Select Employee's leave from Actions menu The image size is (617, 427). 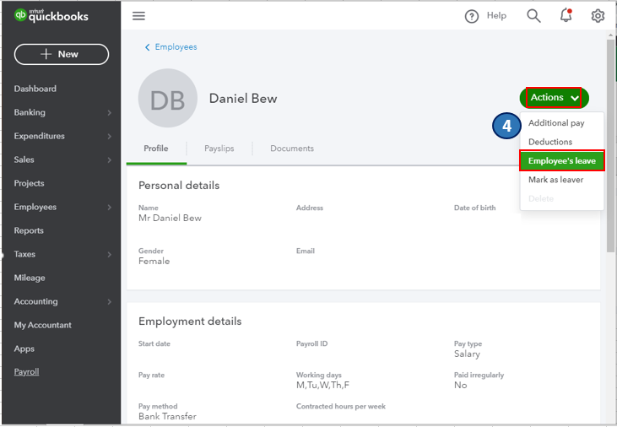click(x=561, y=161)
